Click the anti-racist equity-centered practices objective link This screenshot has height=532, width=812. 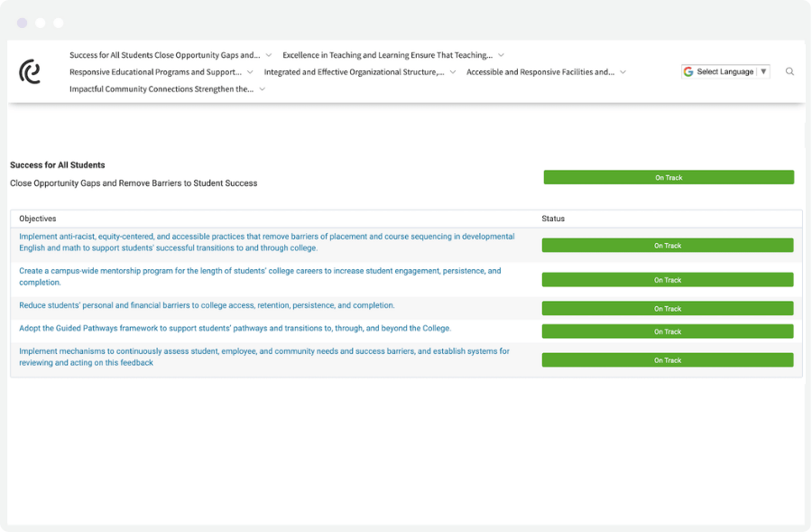pyautogui.click(x=262, y=241)
